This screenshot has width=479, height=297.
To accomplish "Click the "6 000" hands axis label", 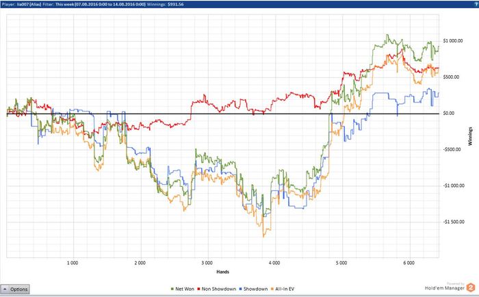I will 409,263.
